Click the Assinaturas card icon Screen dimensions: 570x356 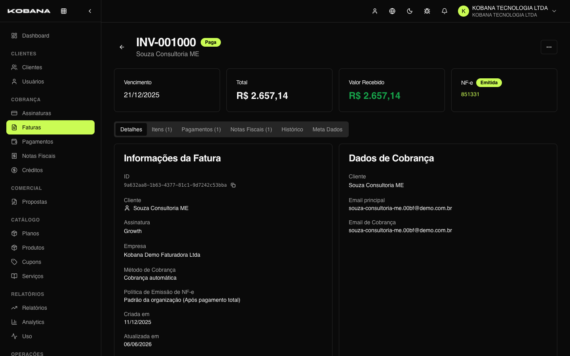click(14, 113)
